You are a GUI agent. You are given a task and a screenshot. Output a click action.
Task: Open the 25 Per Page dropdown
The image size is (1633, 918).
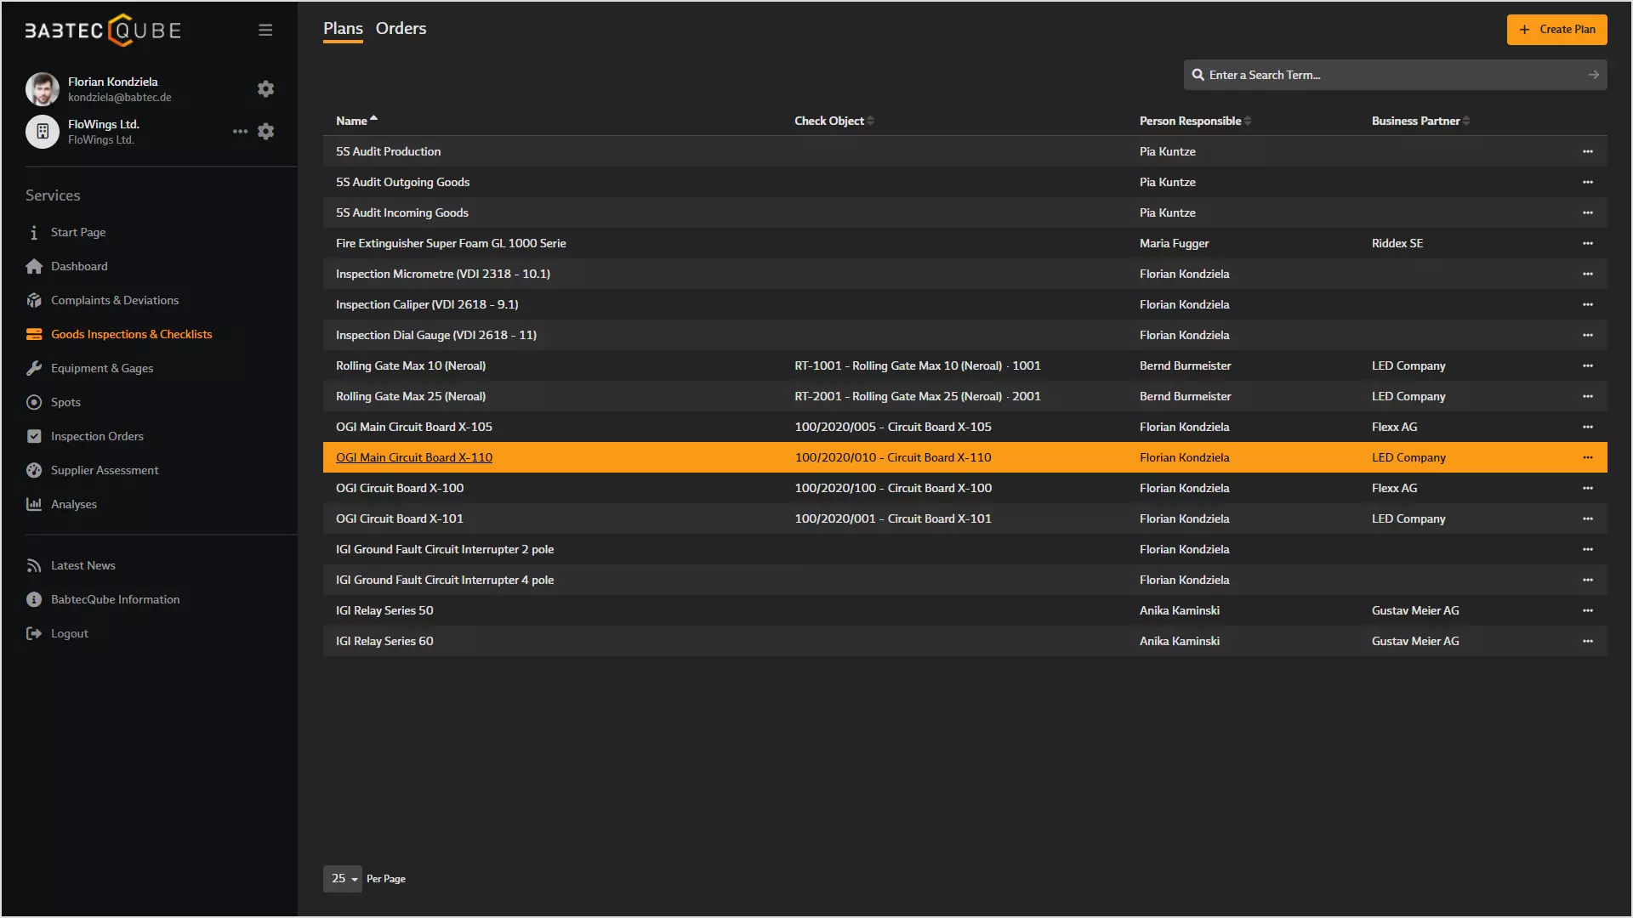point(343,879)
